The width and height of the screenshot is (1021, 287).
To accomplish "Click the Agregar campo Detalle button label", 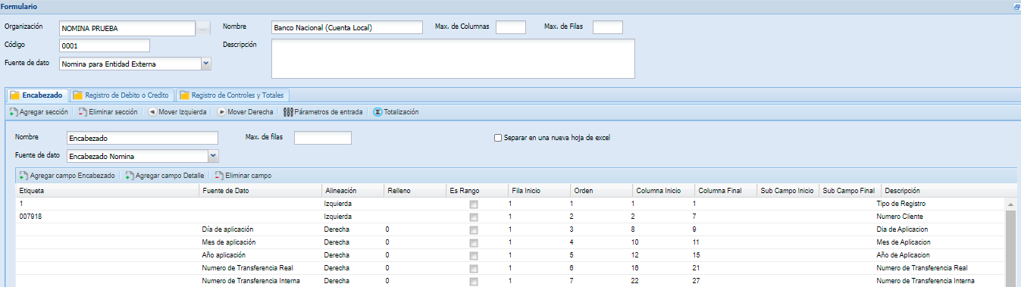I will [x=170, y=176].
